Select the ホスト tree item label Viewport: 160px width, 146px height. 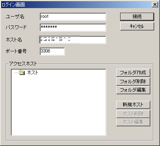pos(32,73)
